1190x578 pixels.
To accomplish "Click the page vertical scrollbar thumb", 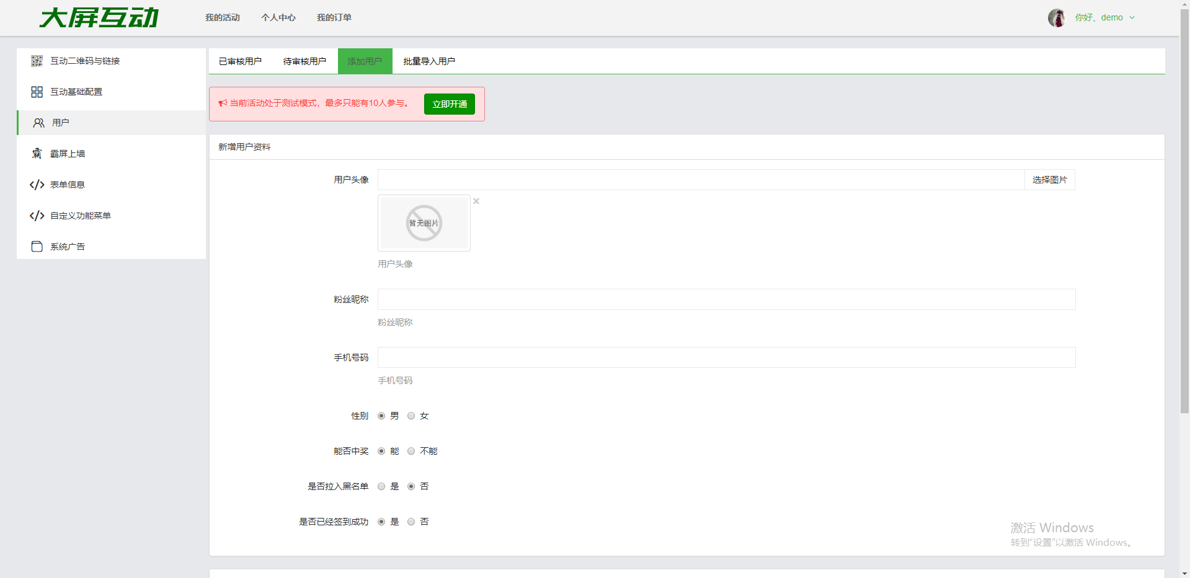I will (1184, 211).
